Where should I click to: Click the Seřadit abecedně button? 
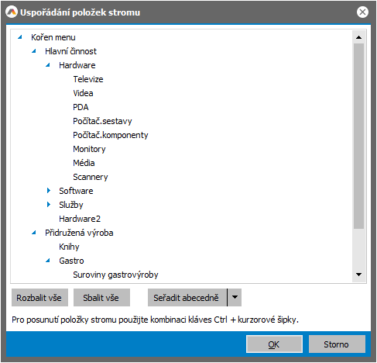[187, 298]
